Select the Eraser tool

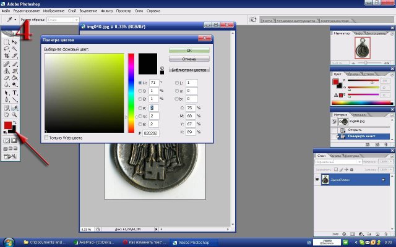(x=7, y=78)
